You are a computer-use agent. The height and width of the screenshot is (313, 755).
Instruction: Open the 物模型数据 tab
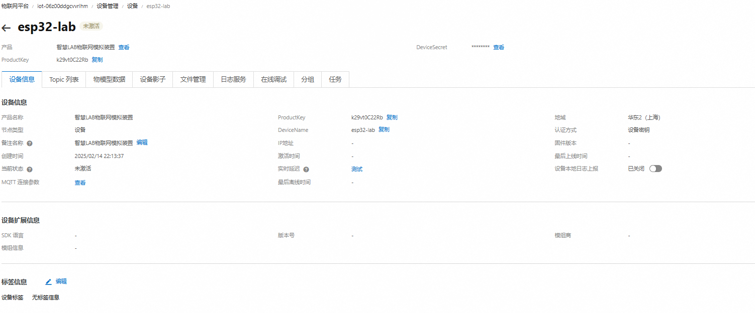[109, 79]
